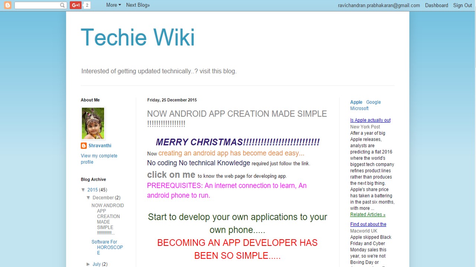
Task: Click the Blogger logo icon in navbar
Action: pyautogui.click(x=7, y=5)
